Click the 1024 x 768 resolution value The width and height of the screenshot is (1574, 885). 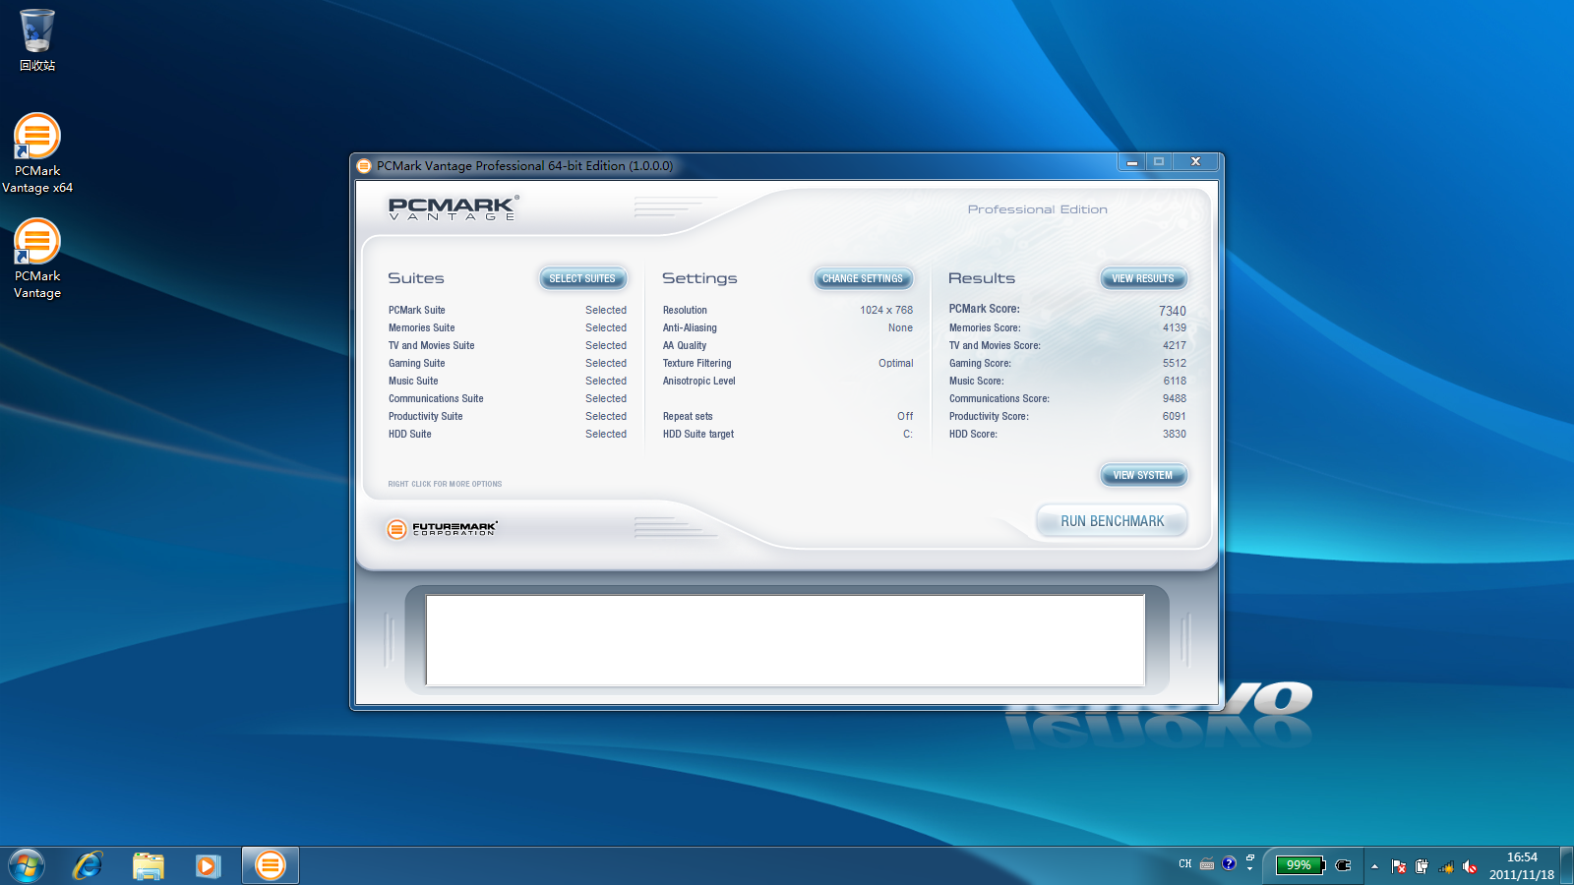coord(886,310)
